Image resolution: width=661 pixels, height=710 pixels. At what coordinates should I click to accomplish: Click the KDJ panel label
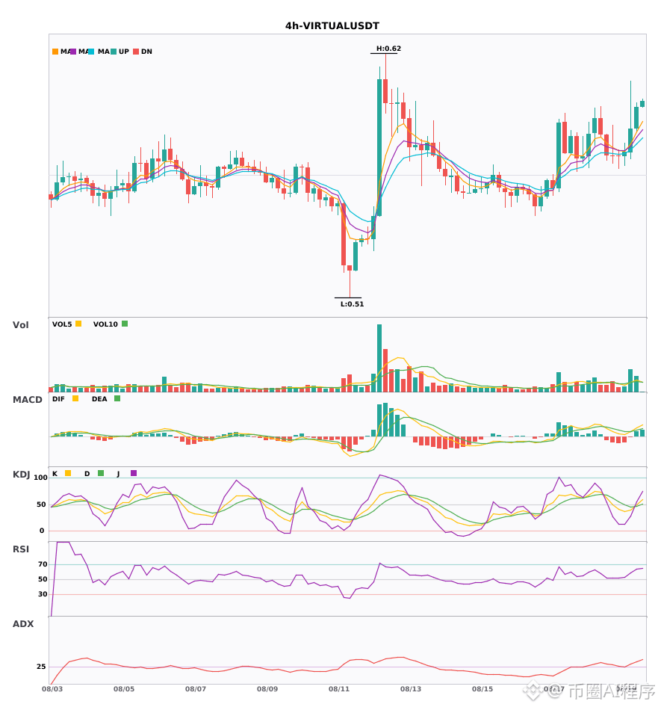(x=21, y=475)
